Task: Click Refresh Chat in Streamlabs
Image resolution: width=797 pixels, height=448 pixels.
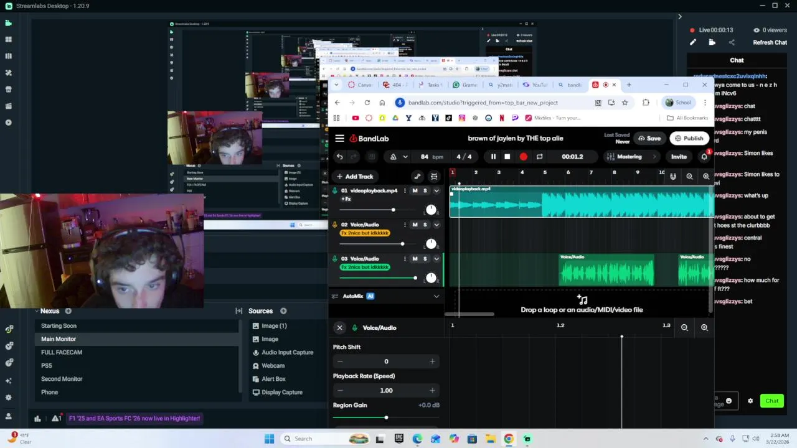Action: [x=770, y=42]
